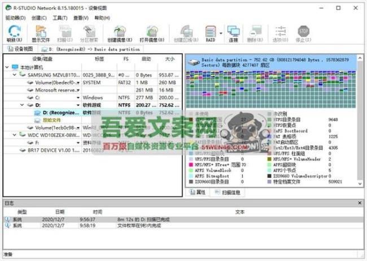Switch to the 属性 tab
Screen dimensions: 367x261
point(198,192)
